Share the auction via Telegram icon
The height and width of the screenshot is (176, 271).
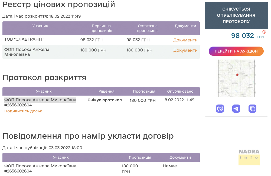236,109
